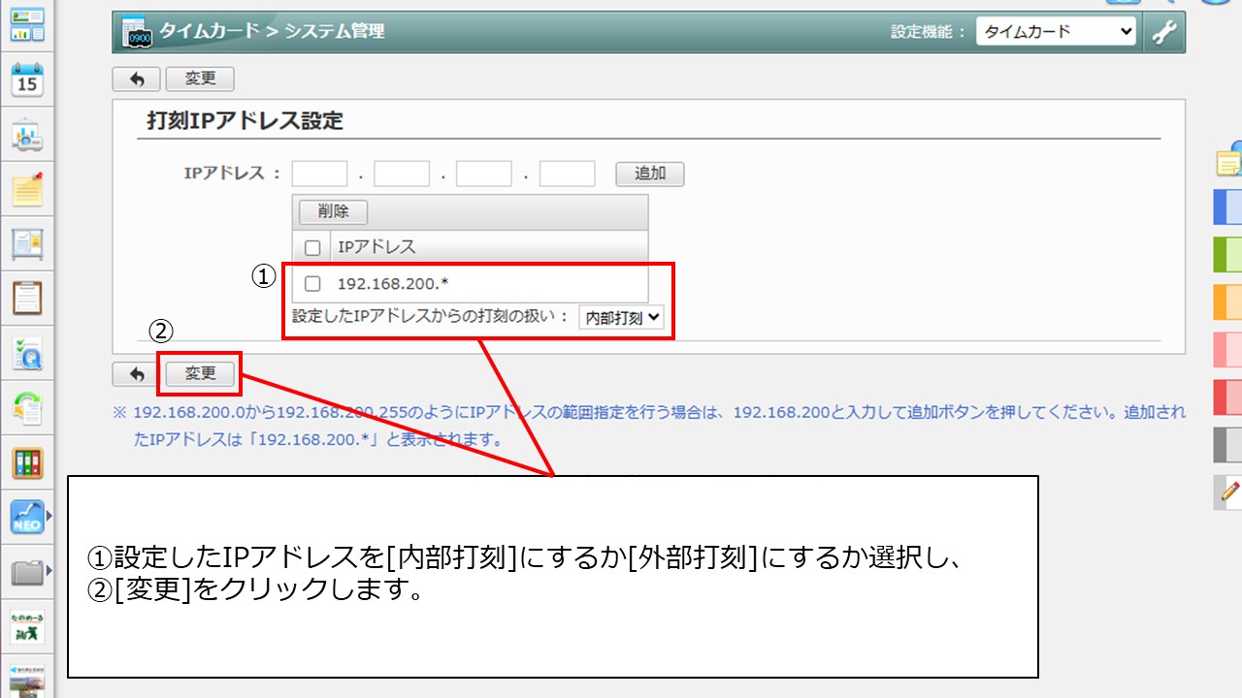Screen dimensions: 1242x698
Task: Click the タイムカード > システム管理 breadcrumb title
Action: (x=272, y=31)
